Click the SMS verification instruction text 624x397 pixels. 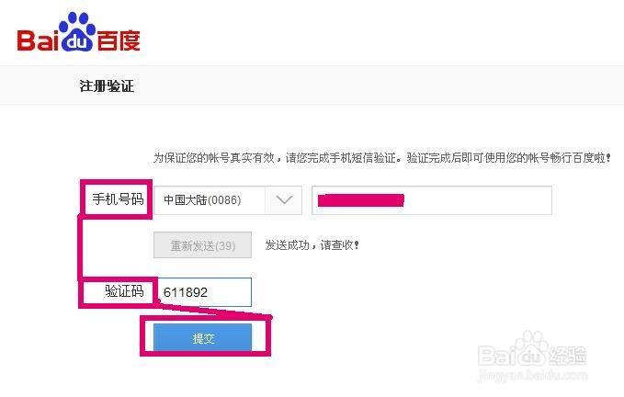tap(381, 158)
